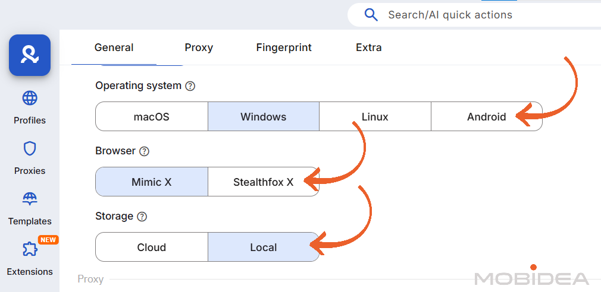Image resolution: width=601 pixels, height=292 pixels.
Task: Open the Proxies shield icon
Action: tap(30, 149)
